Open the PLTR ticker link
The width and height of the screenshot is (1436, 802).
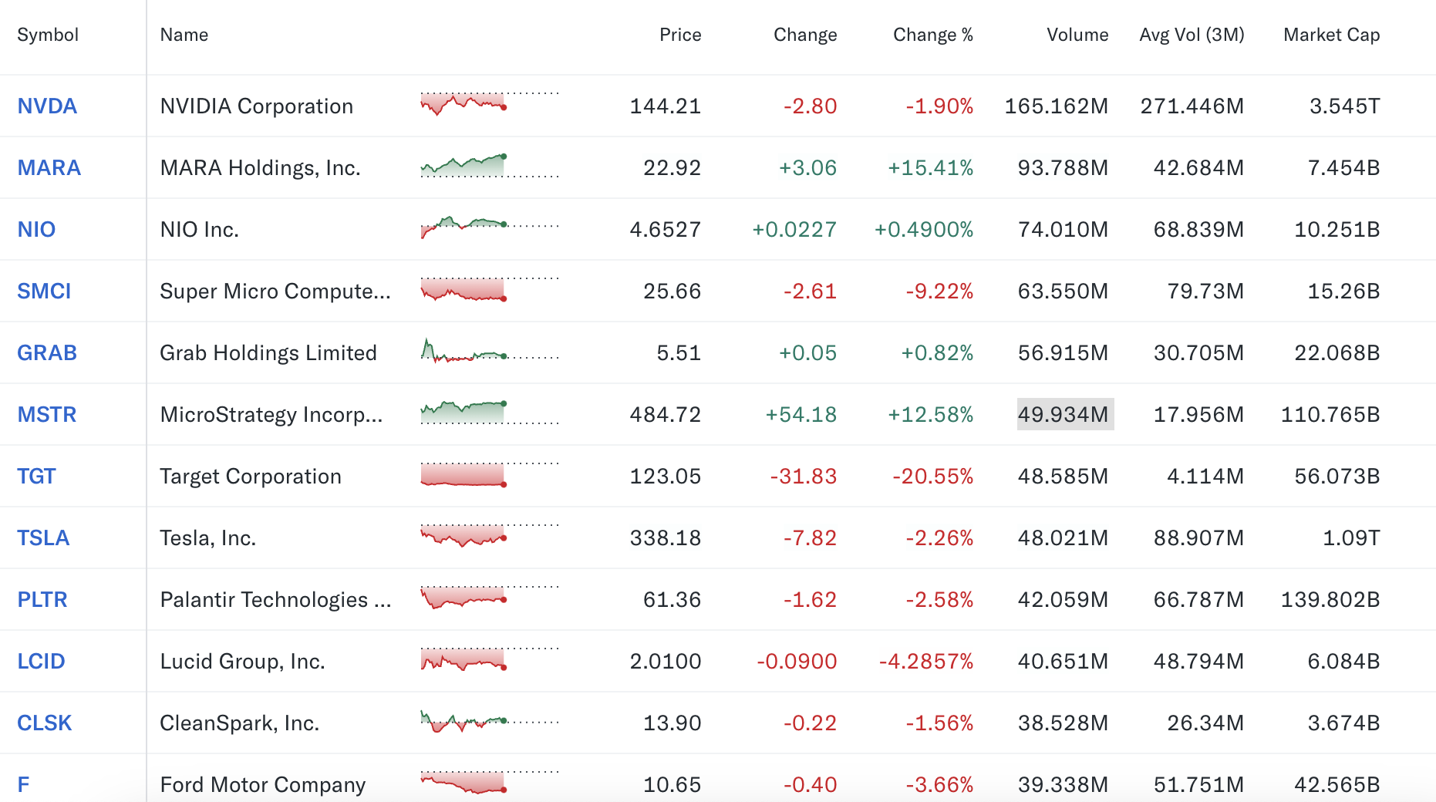click(42, 600)
